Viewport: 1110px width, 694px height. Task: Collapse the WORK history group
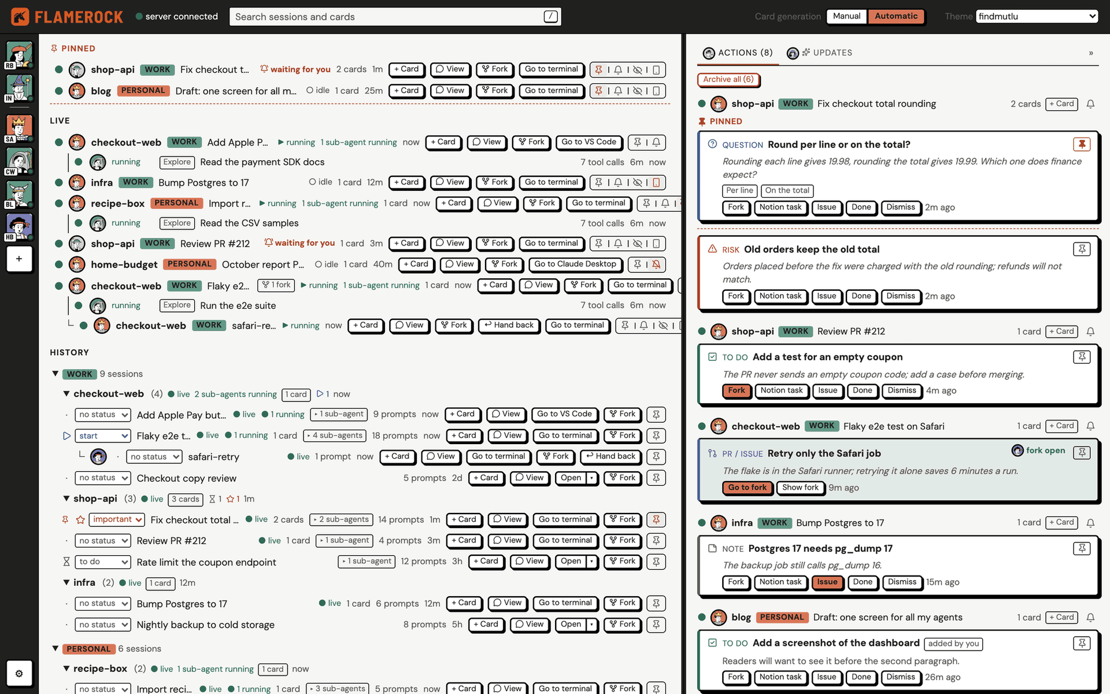(55, 374)
